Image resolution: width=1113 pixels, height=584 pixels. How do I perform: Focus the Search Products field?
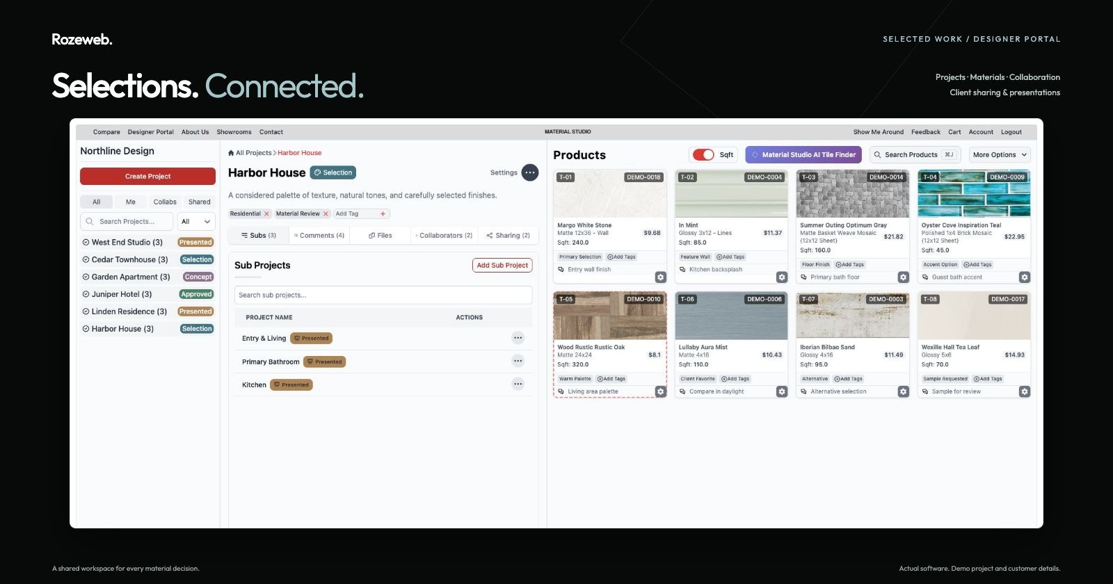coord(915,155)
